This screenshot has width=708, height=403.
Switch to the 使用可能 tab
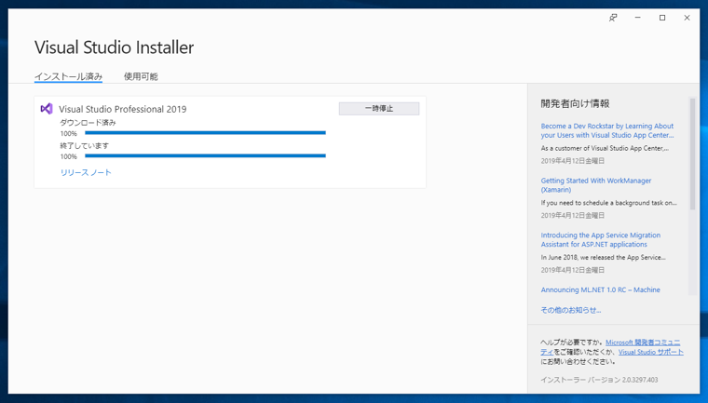click(x=141, y=76)
